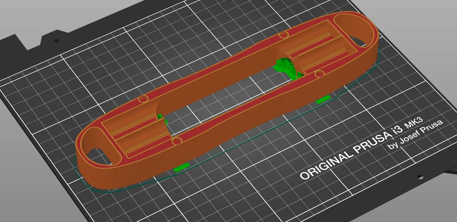Click the top-center screw hole on the model
Image resolution: width=457 pixels, height=222 pixels.
(x=283, y=35)
